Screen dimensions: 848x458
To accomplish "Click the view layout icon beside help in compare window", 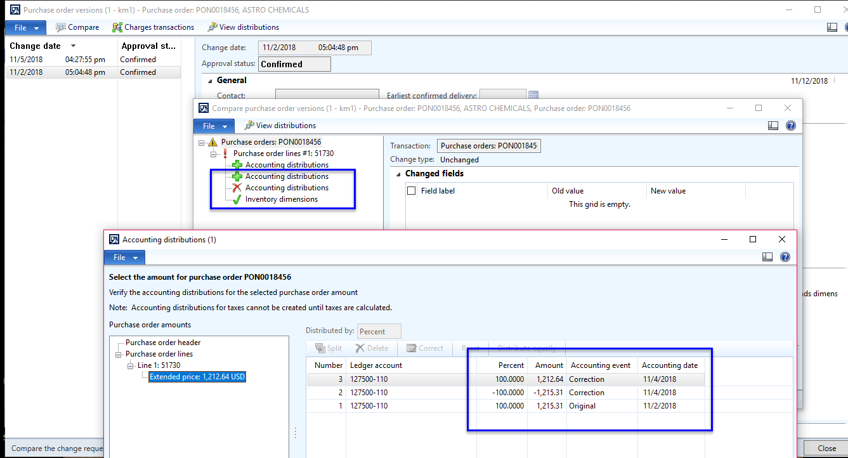I will 773,126.
